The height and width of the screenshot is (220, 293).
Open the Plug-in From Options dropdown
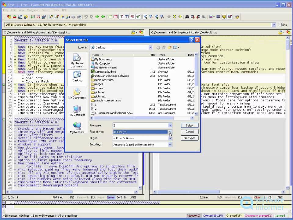pos(170,138)
